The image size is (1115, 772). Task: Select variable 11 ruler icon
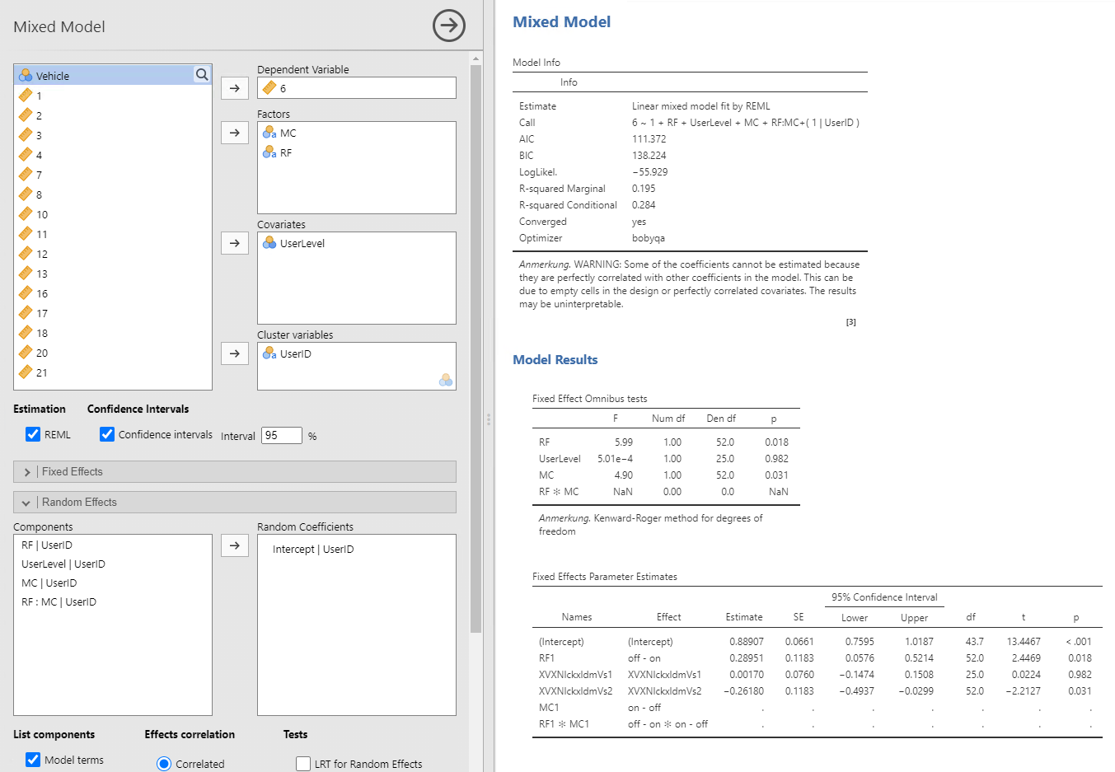26,233
